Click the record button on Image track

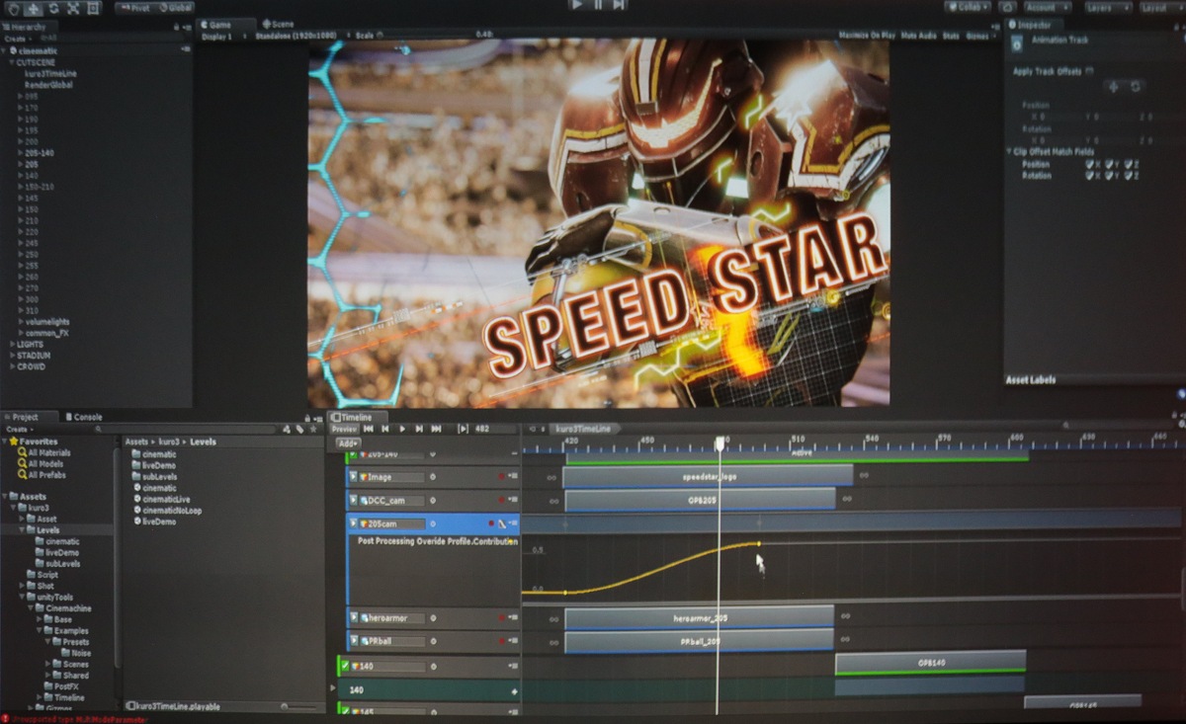(502, 477)
